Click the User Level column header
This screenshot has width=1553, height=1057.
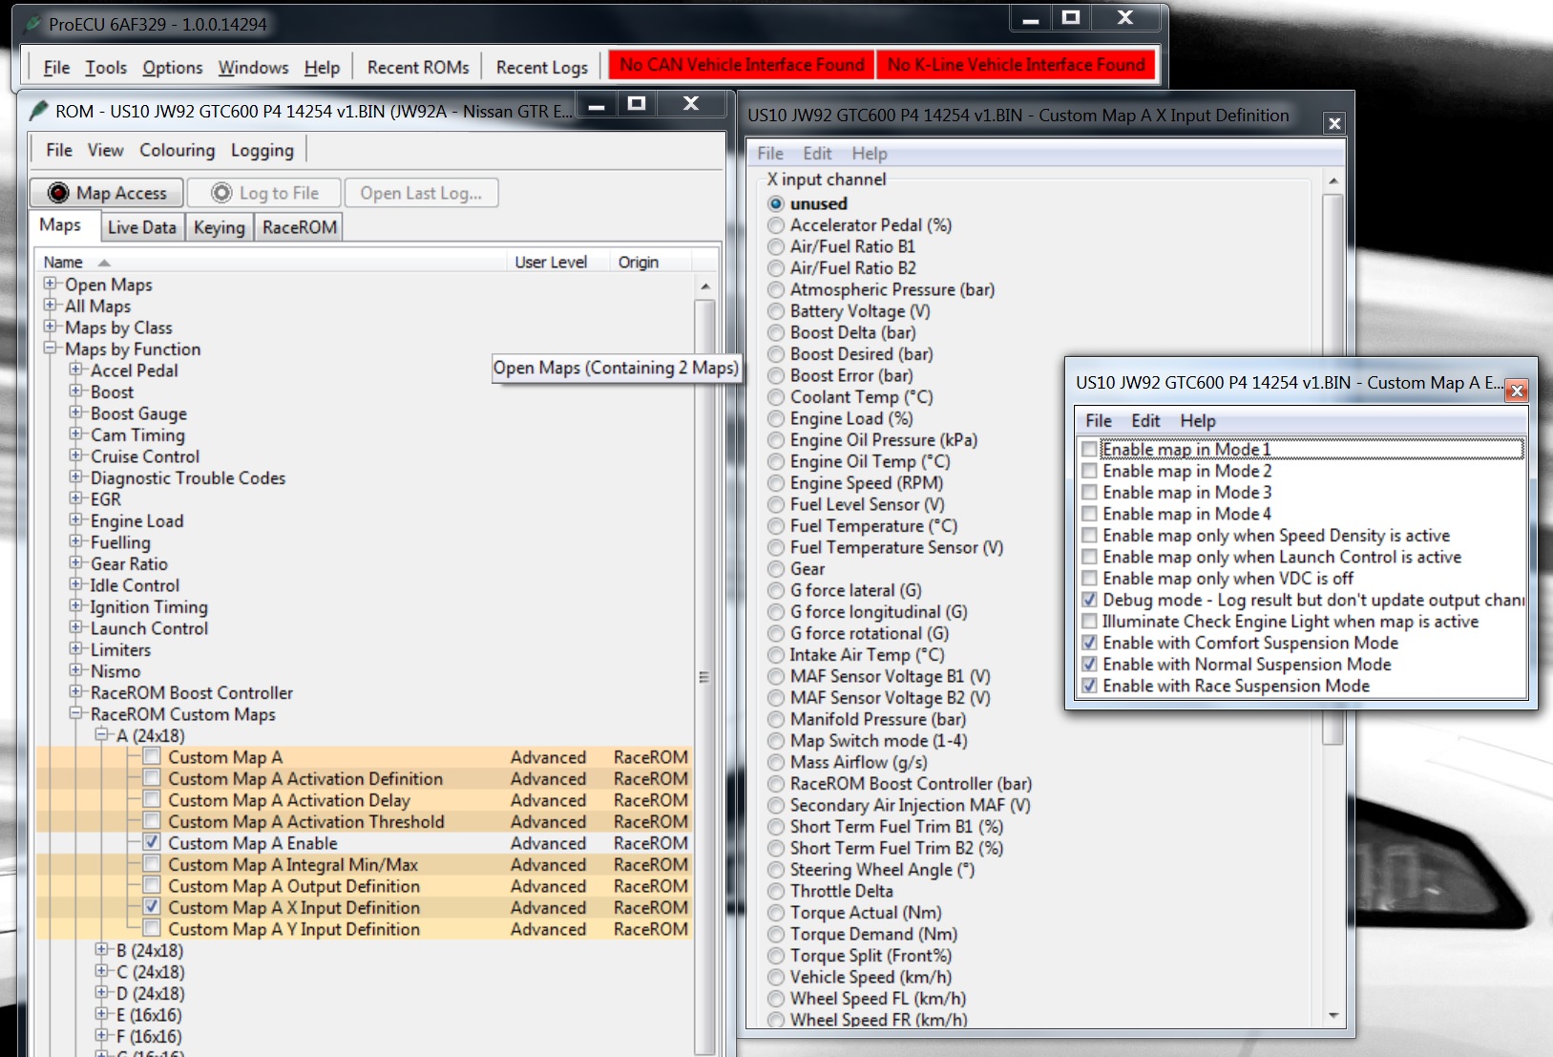click(x=551, y=263)
